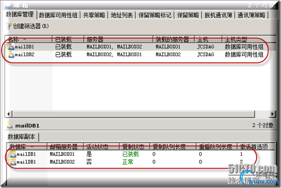The image size is (281, 188).
Task: Sort by 服务器 column header
Action: coord(118,39)
